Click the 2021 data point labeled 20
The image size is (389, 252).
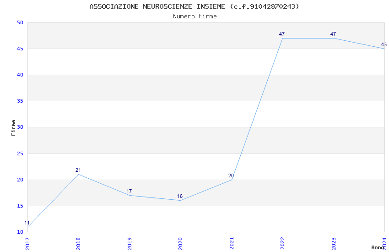(232, 180)
